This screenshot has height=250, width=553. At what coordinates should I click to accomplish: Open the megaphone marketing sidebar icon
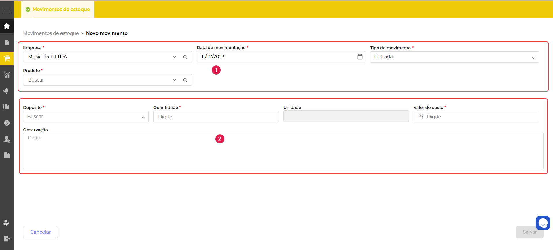[x=6, y=91]
